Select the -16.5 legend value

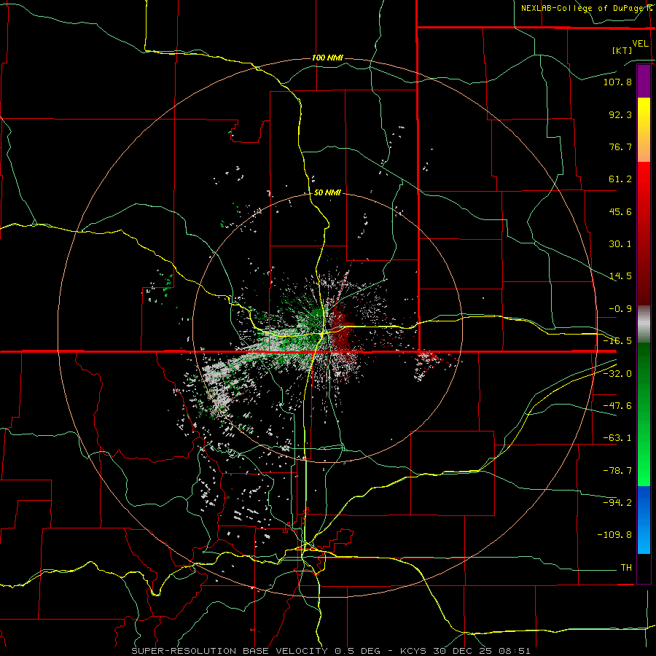point(617,341)
